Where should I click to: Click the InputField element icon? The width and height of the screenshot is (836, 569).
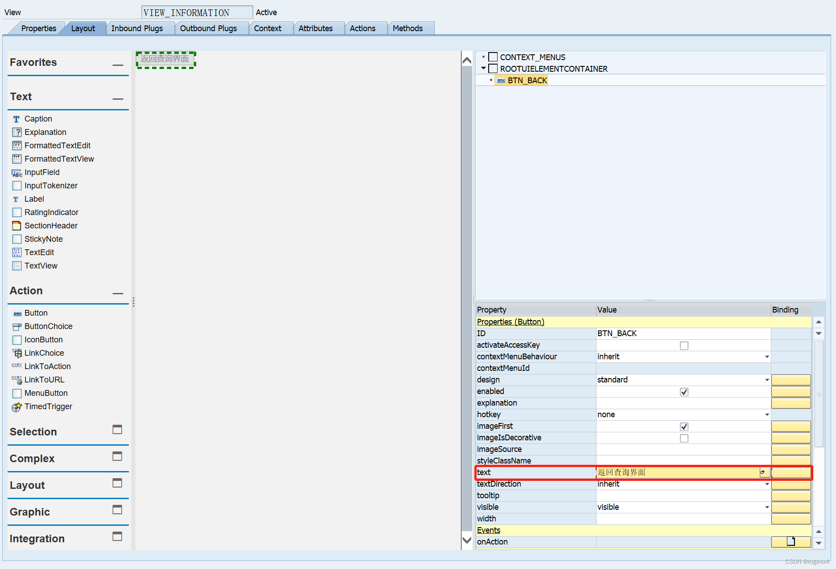[x=16, y=173]
